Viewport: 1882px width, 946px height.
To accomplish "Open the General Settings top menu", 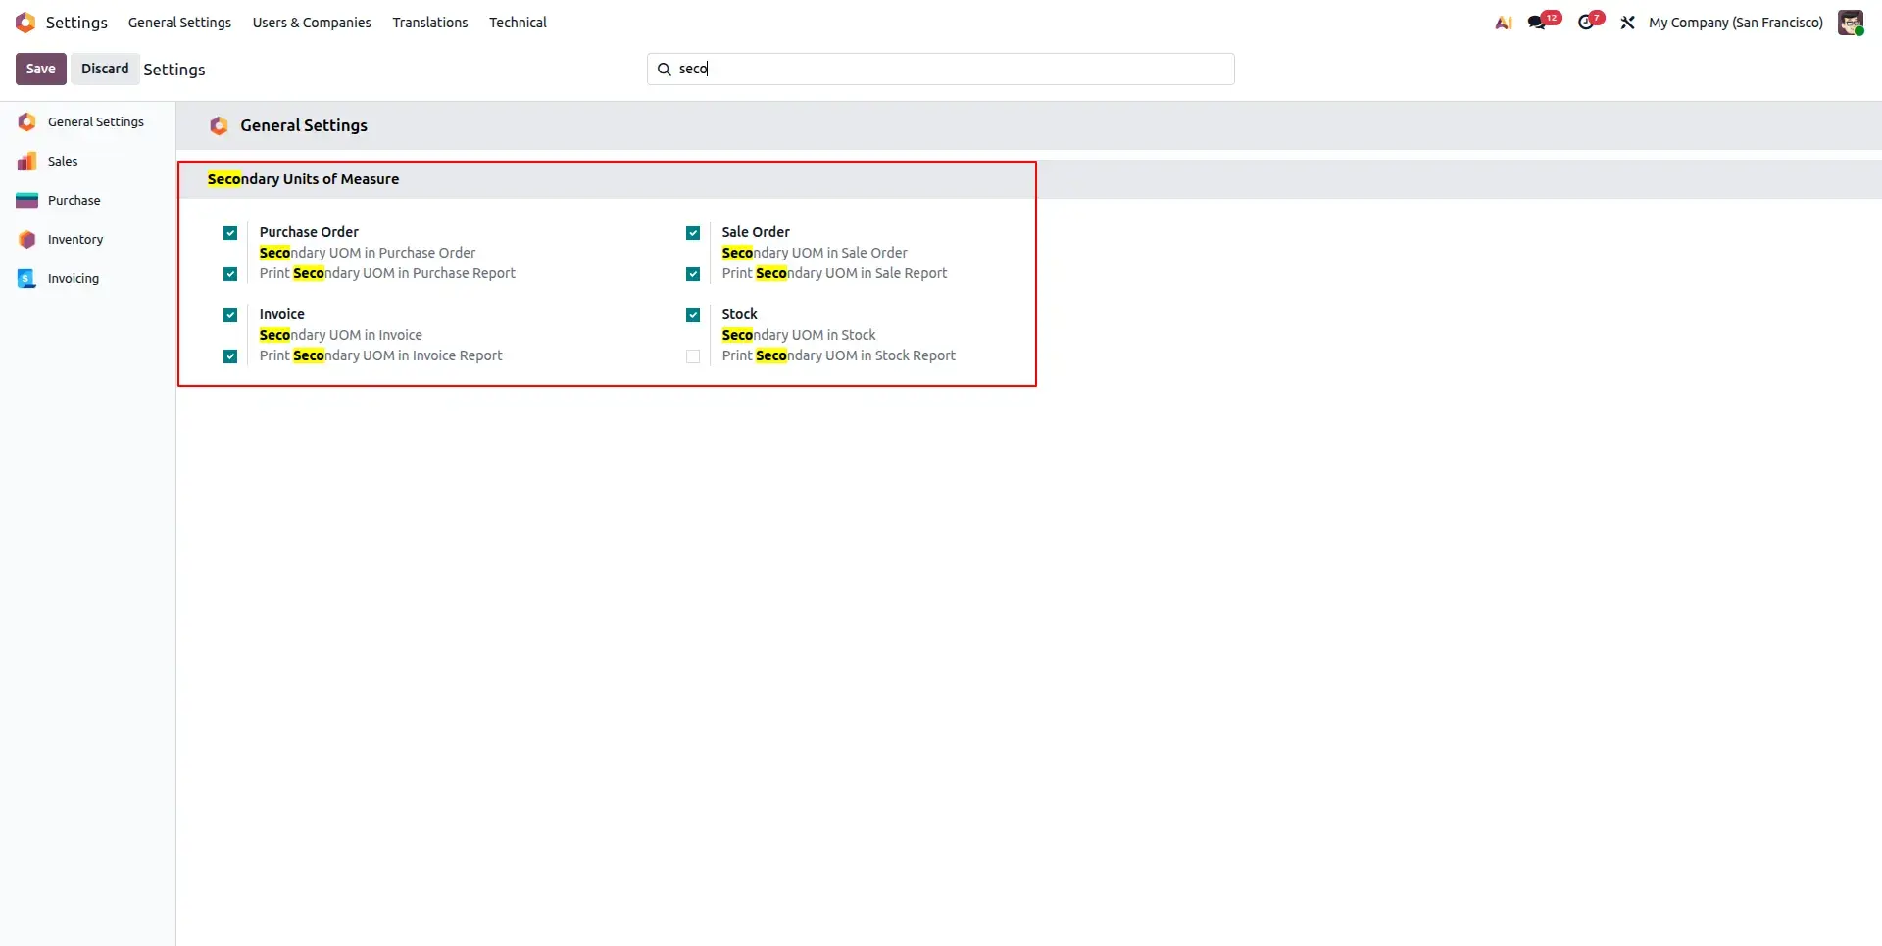I will [x=179, y=23].
